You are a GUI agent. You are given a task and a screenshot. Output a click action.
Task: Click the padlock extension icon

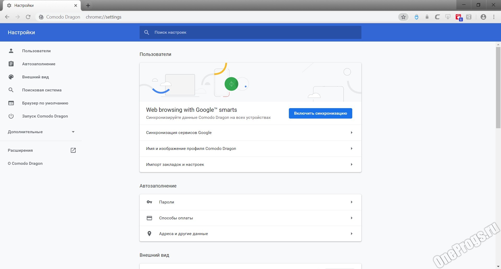(x=427, y=17)
